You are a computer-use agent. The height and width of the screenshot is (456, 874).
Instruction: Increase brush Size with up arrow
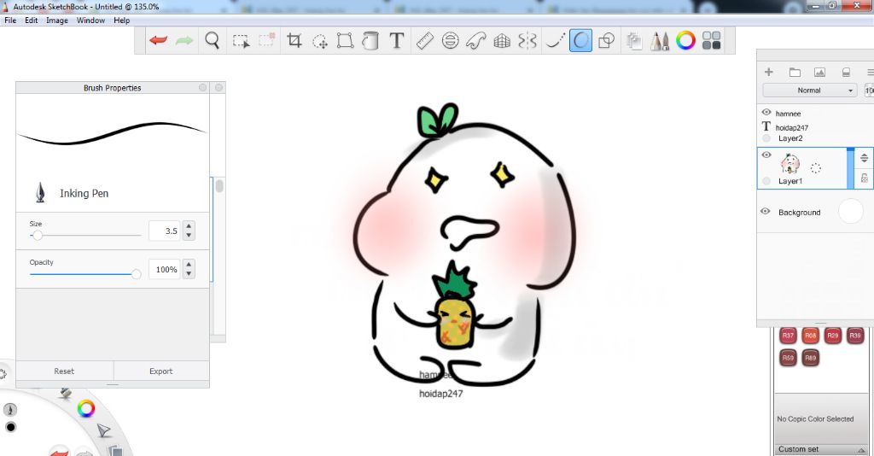click(189, 225)
